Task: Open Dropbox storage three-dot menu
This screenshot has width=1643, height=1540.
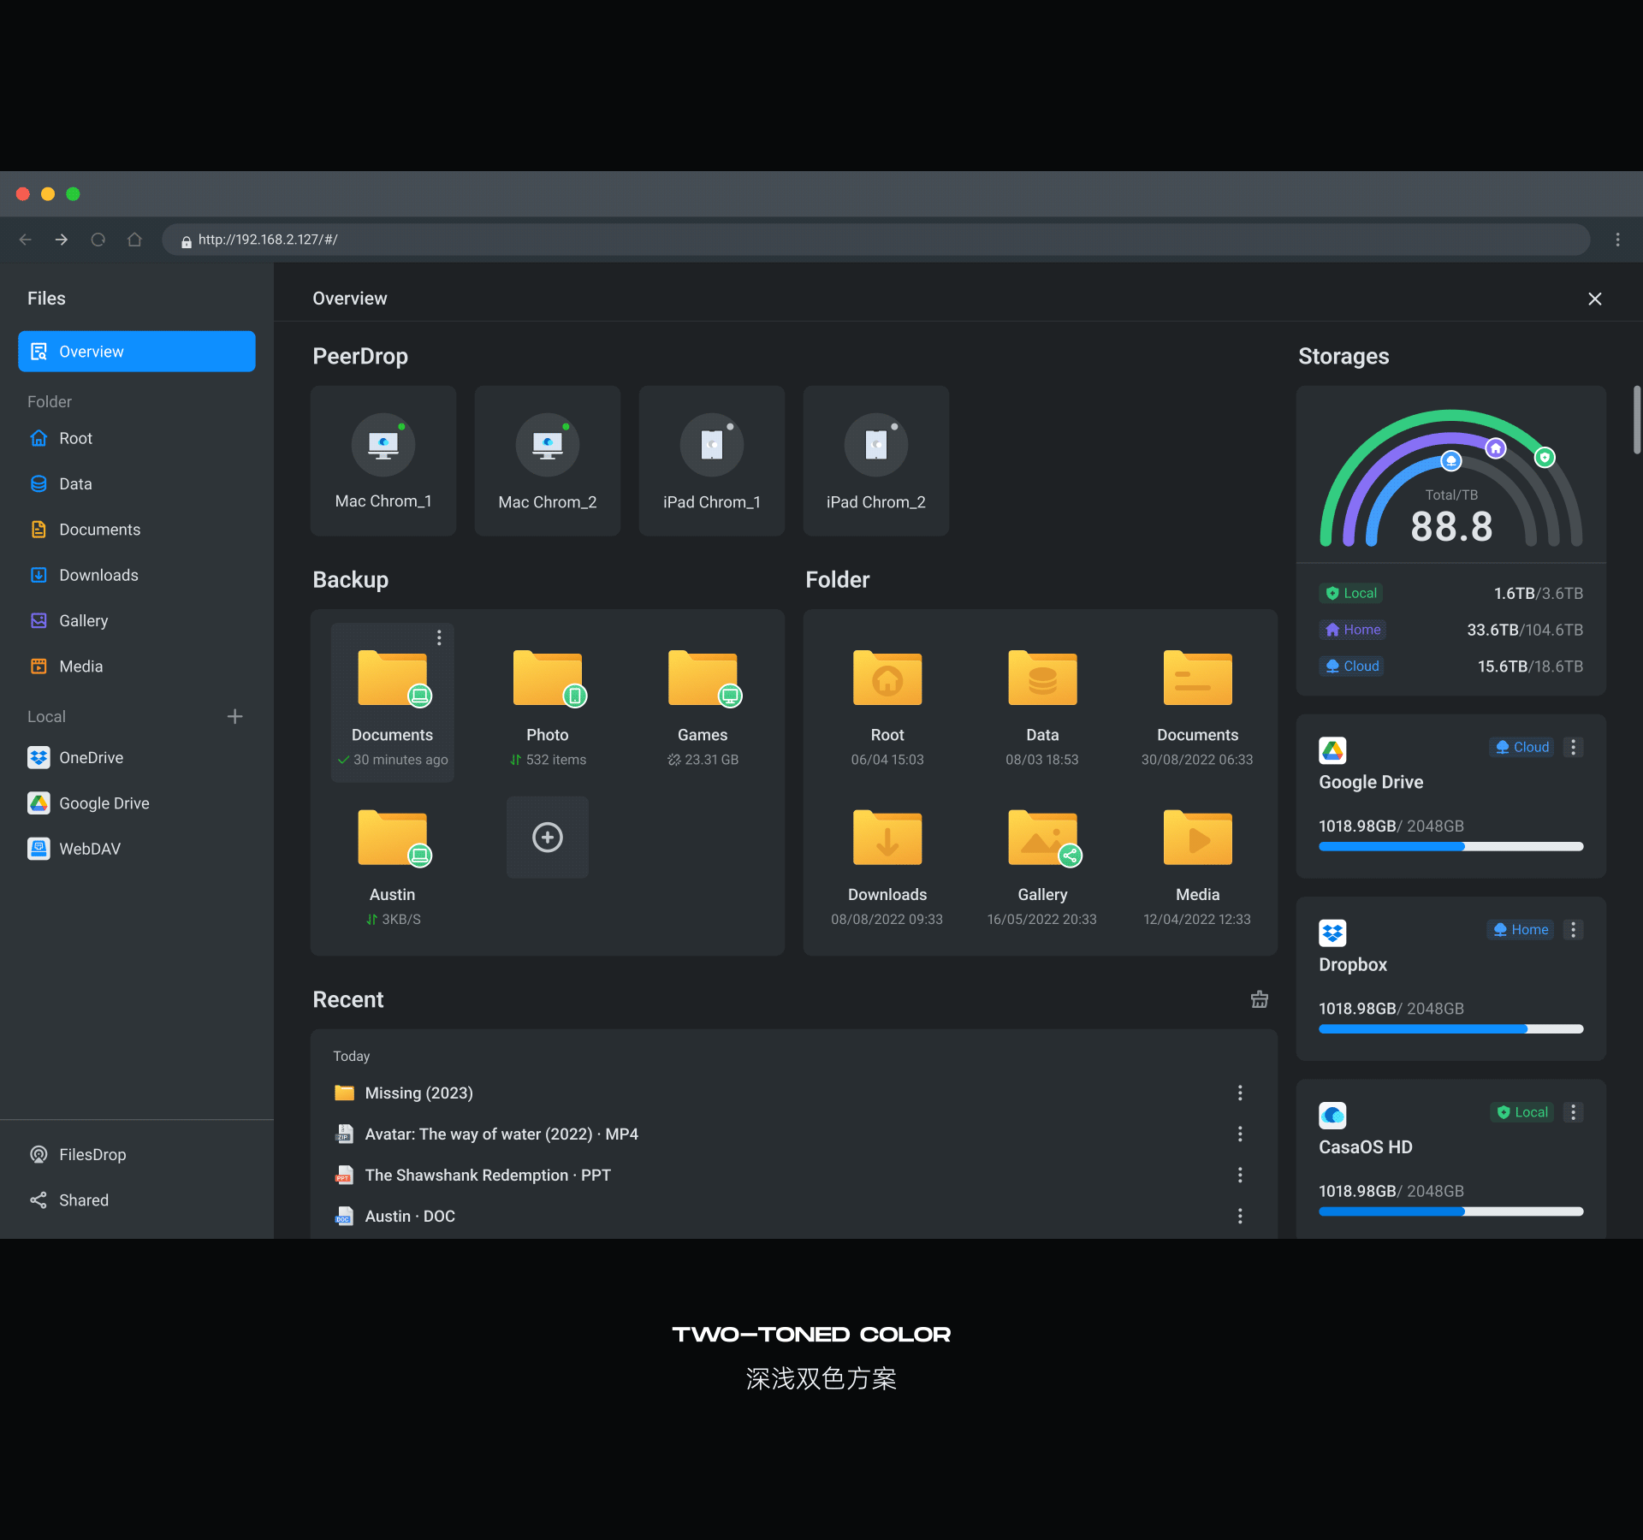Action: click(1573, 929)
